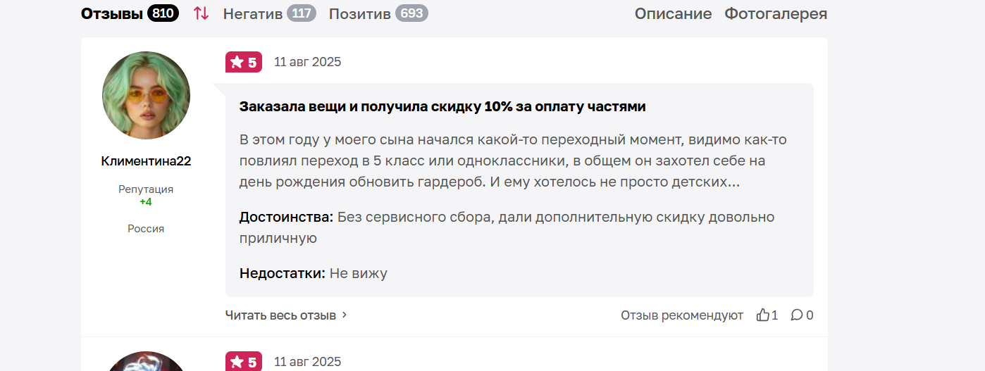The image size is (985, 371).
Task: Go to the Описание section
Action: 673,13
